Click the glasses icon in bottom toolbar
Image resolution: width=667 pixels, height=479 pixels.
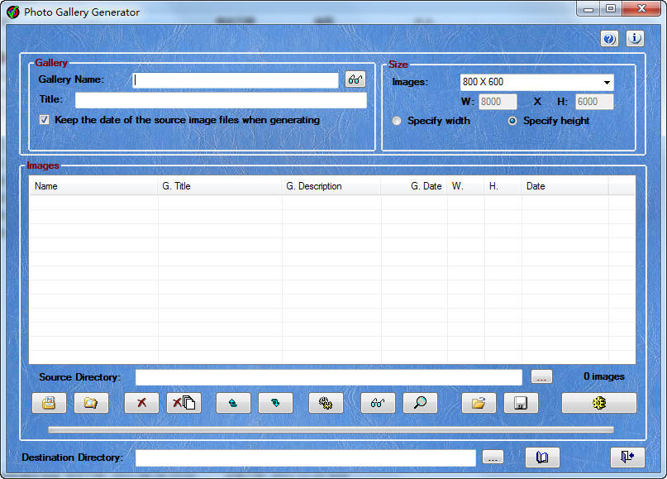coord(378,403)
